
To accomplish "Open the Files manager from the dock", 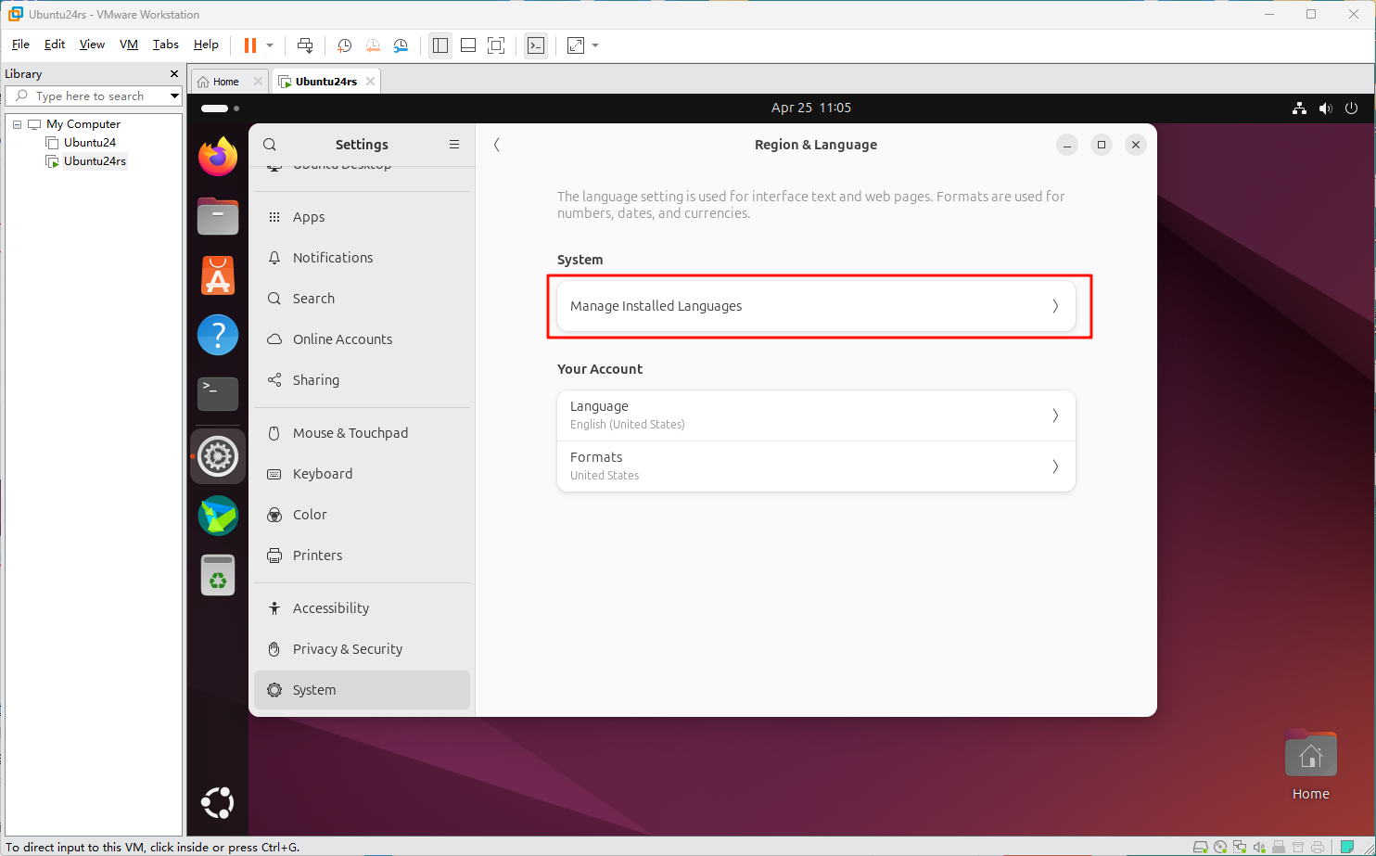I will 218,216.
